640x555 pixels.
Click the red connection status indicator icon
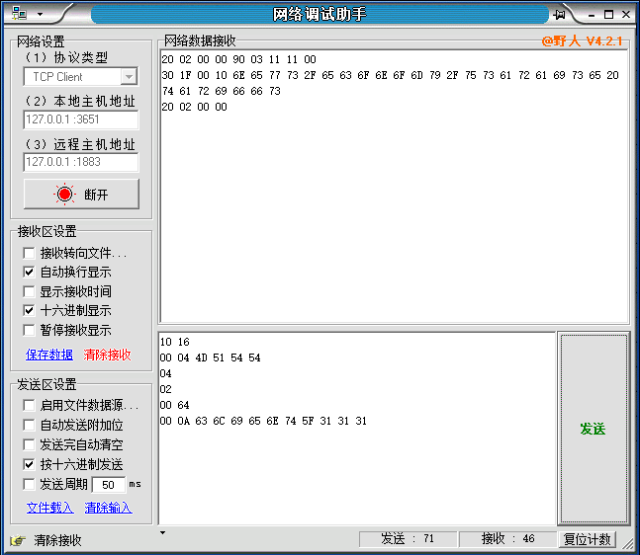[64, 195]
